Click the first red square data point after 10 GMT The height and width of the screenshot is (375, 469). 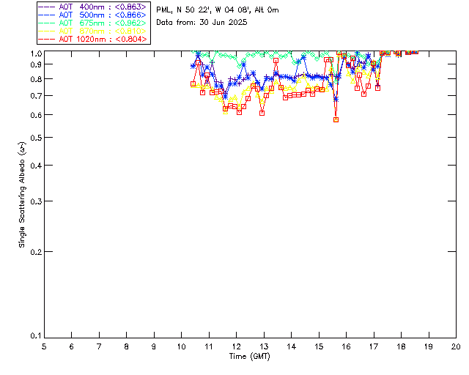[193, 84]
